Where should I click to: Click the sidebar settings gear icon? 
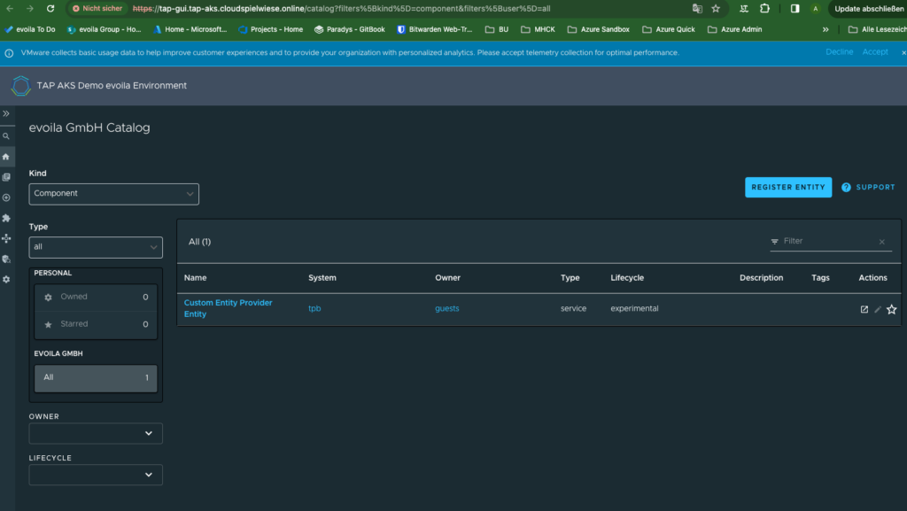(6, 279)
